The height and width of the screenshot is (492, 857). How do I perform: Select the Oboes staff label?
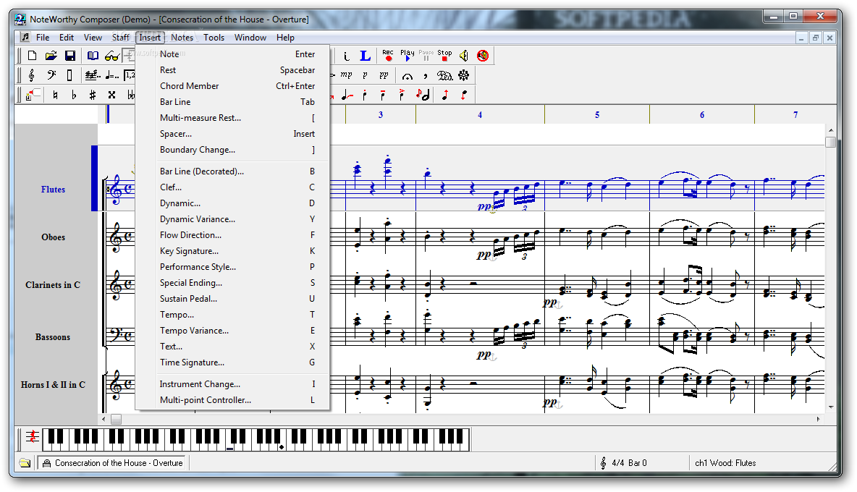click(53, 237)
